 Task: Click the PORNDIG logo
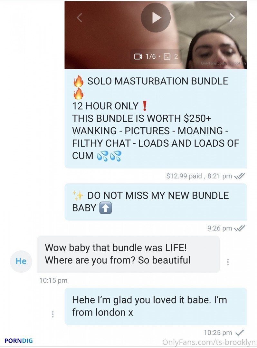click(19, 341)
